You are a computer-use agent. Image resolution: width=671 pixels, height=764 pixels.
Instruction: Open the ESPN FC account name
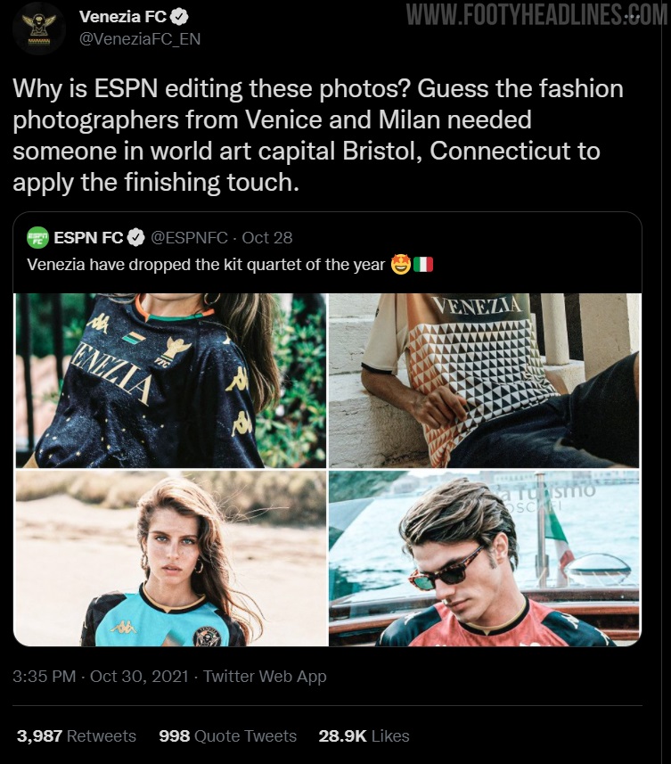[88, 237]
